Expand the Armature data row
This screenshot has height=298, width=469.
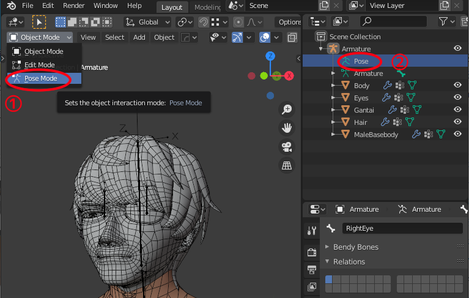pyautogui.click(x=333, y=73)
